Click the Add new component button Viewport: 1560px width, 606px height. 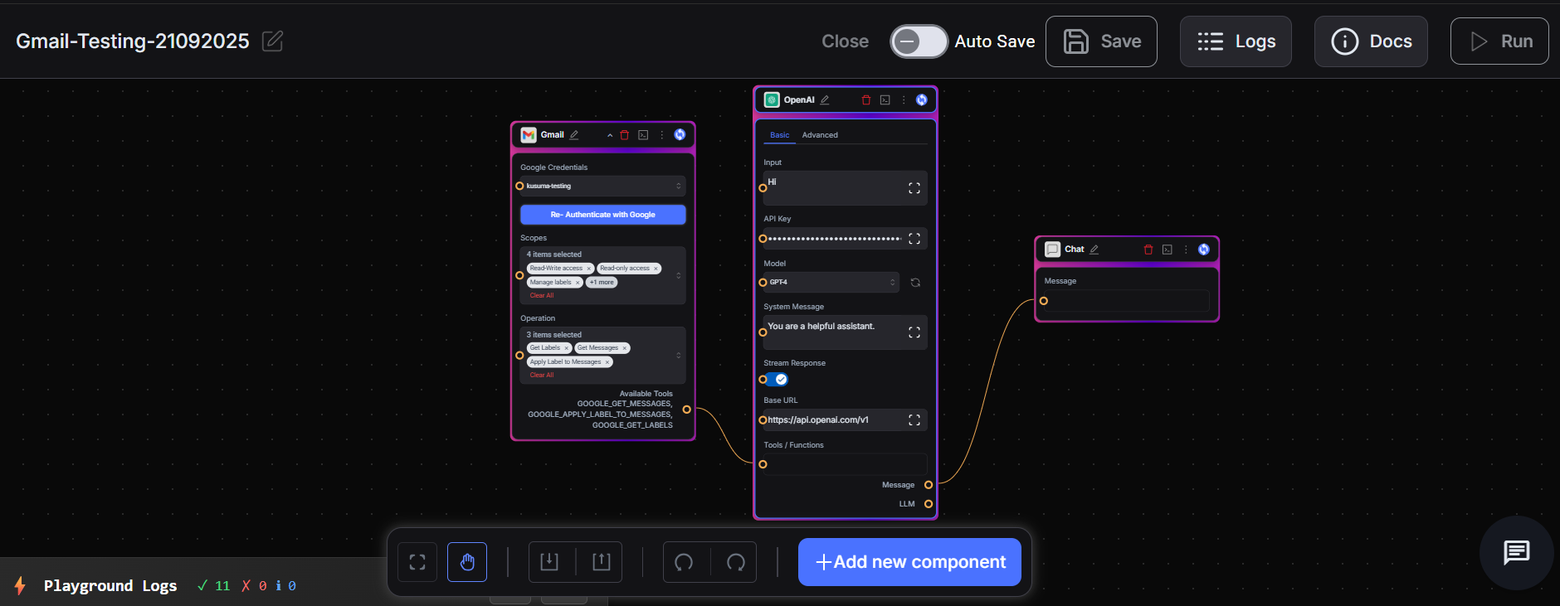tap(909, 562)
